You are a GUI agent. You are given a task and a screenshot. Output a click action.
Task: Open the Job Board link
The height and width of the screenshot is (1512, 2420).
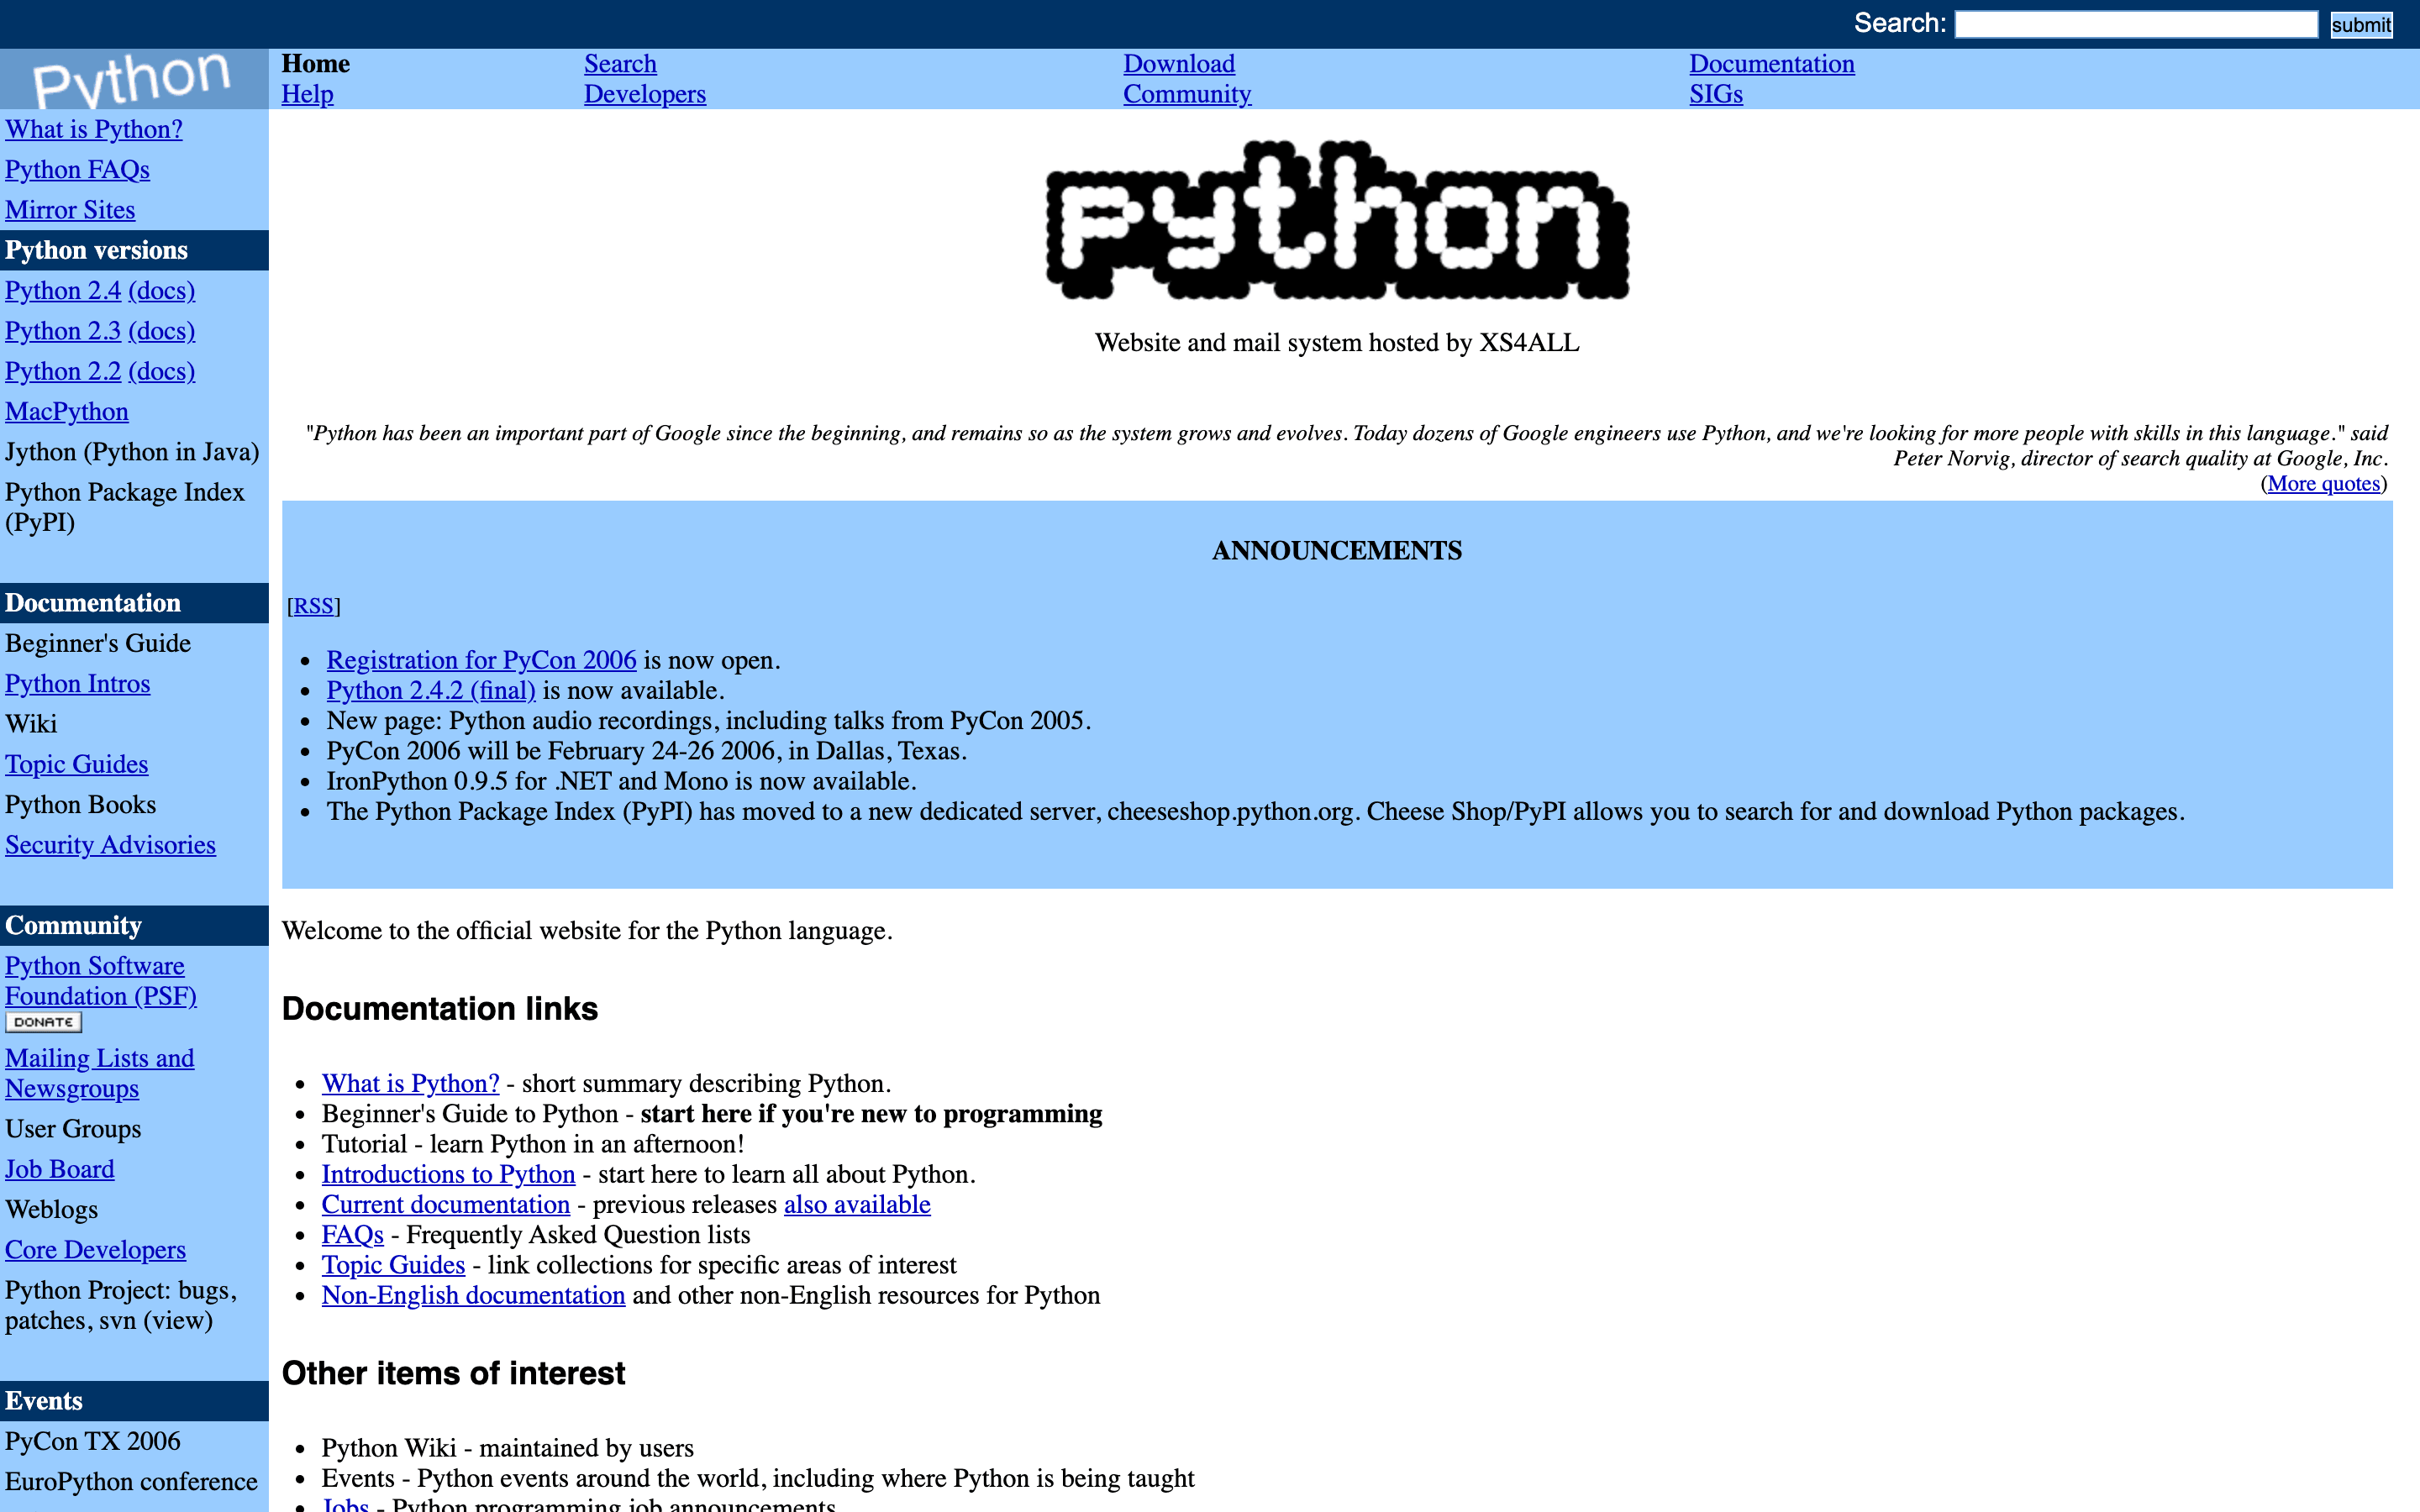tap(60, 1169)
